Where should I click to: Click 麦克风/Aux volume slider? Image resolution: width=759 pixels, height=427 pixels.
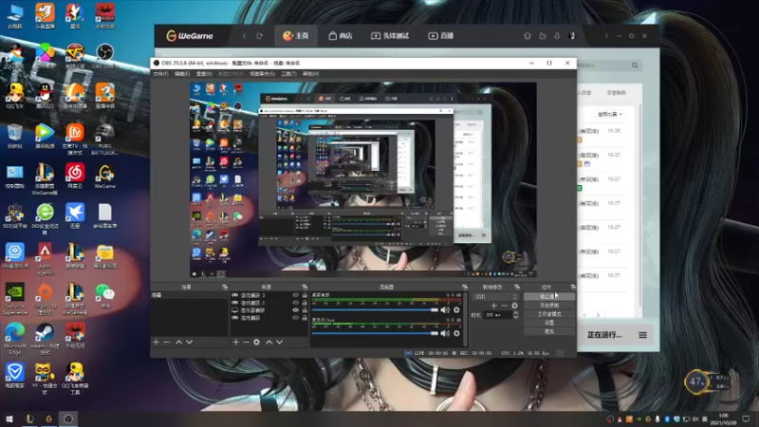tap(375, 333)
